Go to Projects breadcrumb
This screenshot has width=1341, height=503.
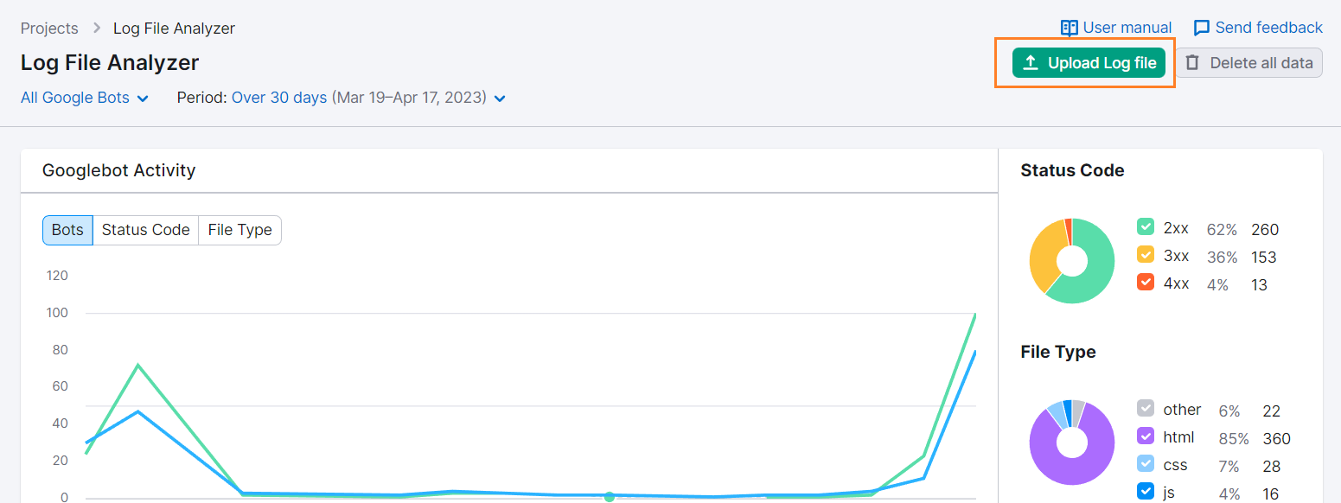[49, 29]
